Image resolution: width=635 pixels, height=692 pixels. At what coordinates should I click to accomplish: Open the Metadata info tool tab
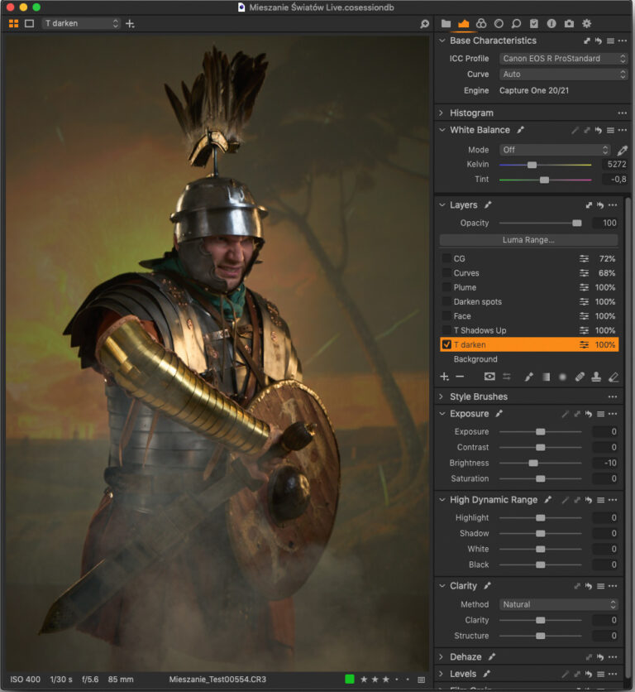tap(551, 23)
